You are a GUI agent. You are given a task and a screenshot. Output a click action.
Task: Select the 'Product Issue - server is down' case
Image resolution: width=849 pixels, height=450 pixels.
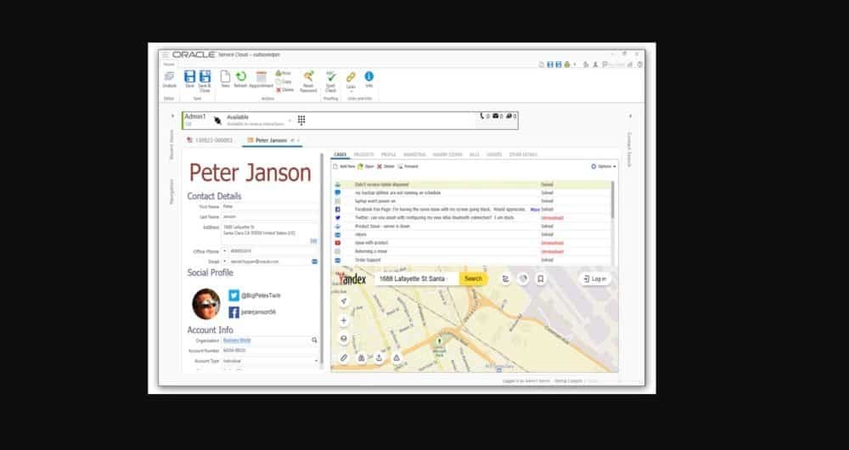point(472,227)
